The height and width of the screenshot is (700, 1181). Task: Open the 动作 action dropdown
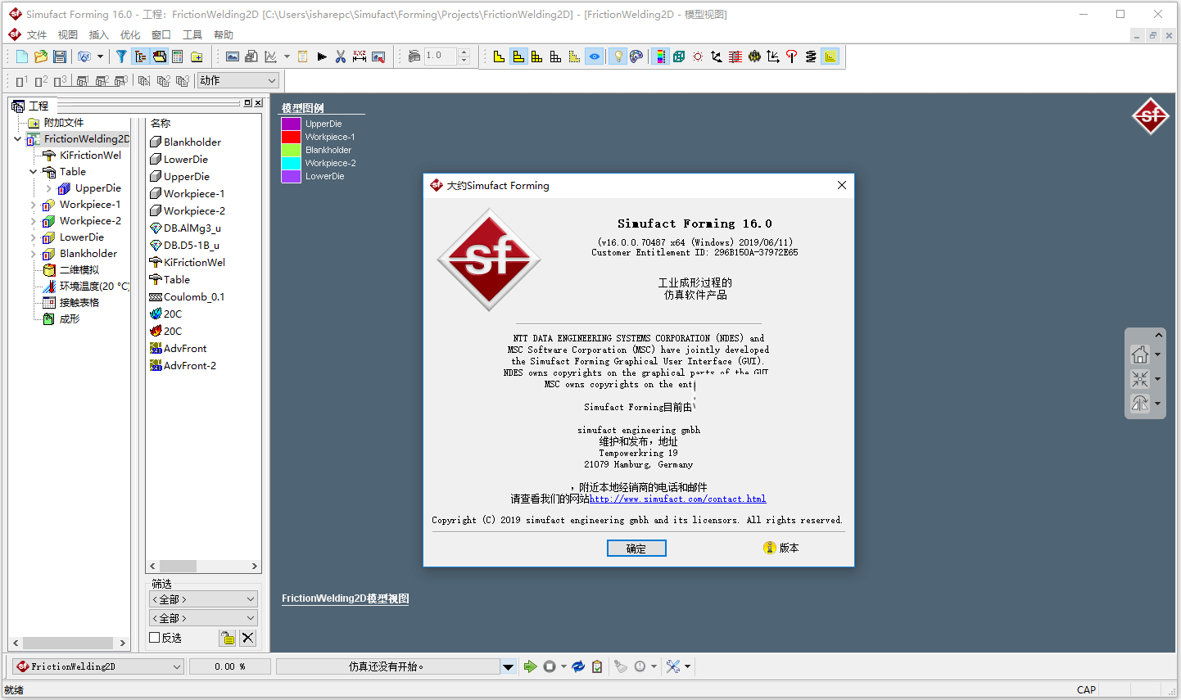(238, 80)
